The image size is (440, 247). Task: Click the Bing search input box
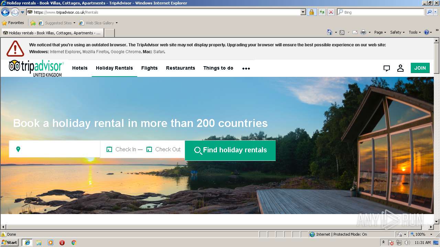[381, 12]
